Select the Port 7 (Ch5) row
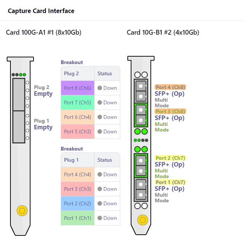Image resolution: width=245 pixels, height=250 pixels. [90, 102]
